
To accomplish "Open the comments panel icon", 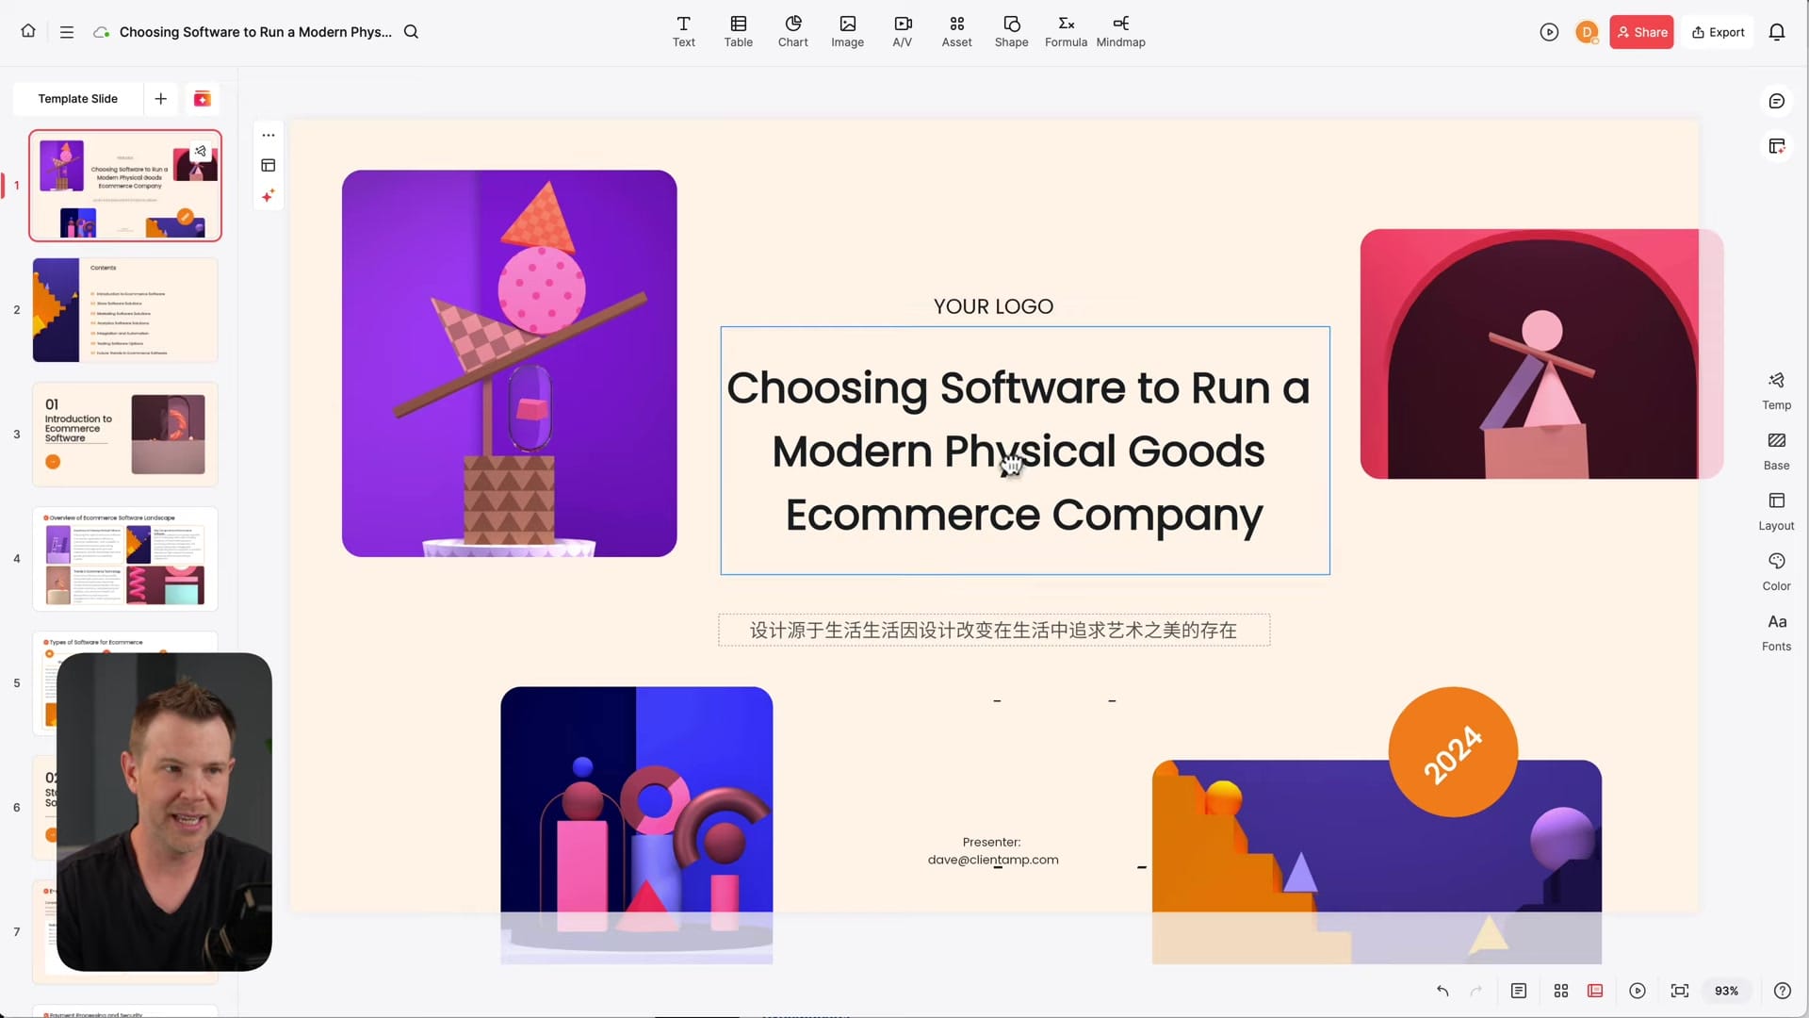I will tap(1777, 101).
